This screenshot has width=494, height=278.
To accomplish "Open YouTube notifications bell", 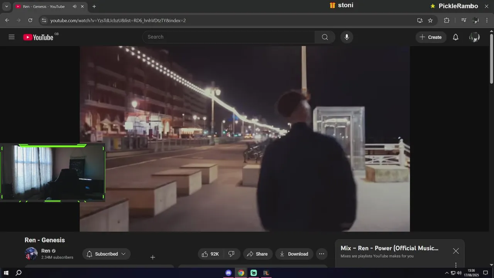I will point(455,37).
